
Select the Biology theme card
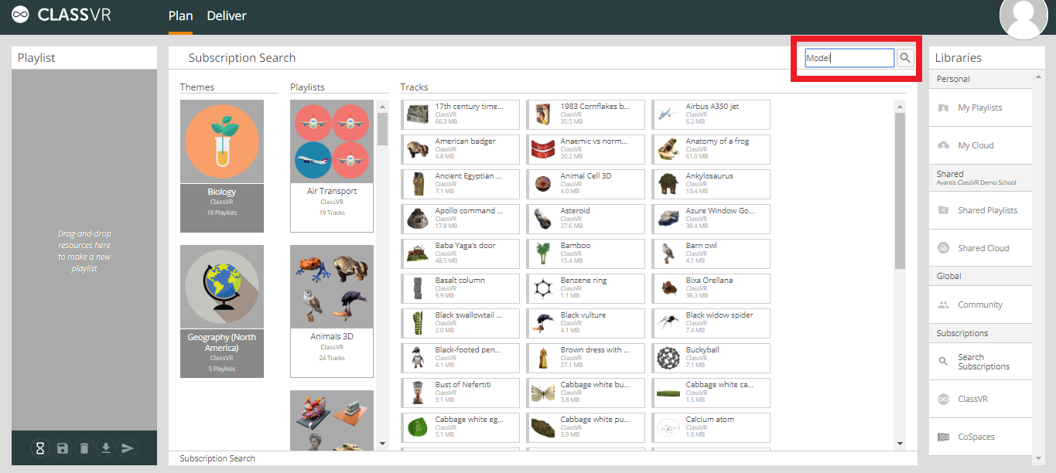[x=222, y=166]
